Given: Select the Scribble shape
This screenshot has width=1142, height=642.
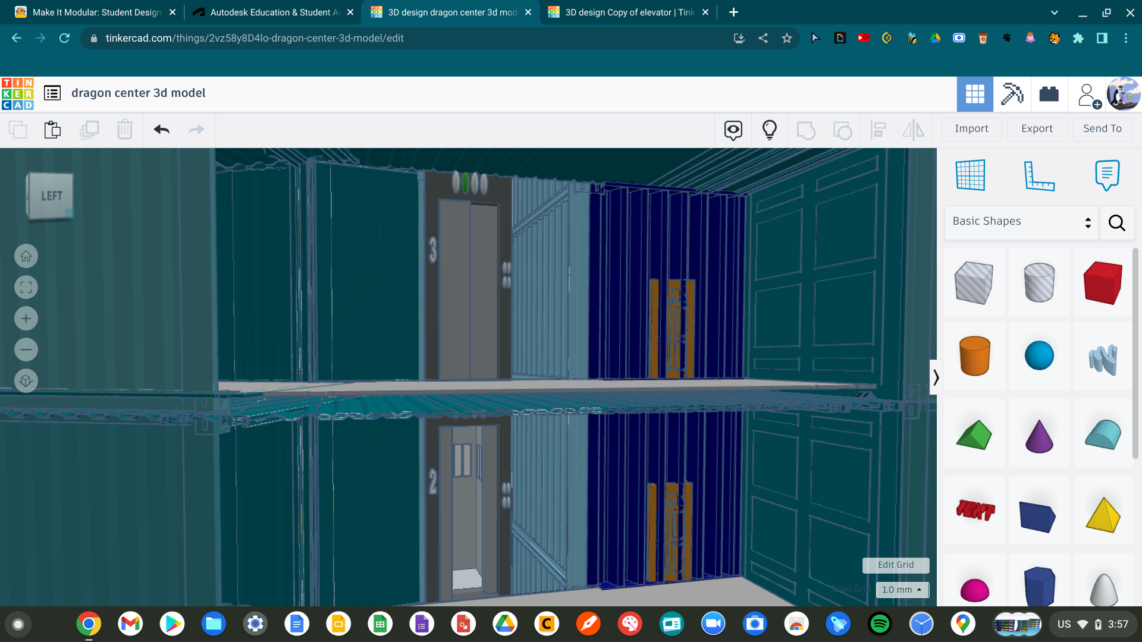Looking at the screenshot, I should coord(1103,360).
